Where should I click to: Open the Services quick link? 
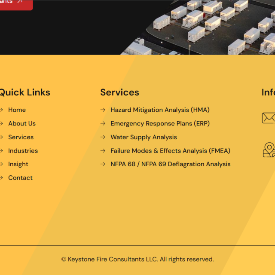pyautogui.click(x=21, y=137)
